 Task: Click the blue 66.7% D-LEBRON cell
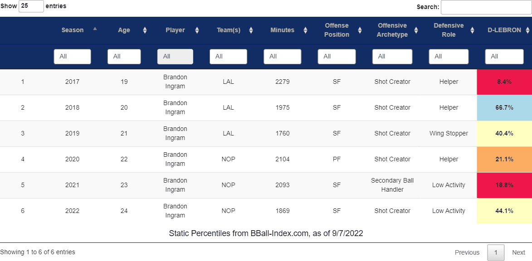[x=504, y=108]
